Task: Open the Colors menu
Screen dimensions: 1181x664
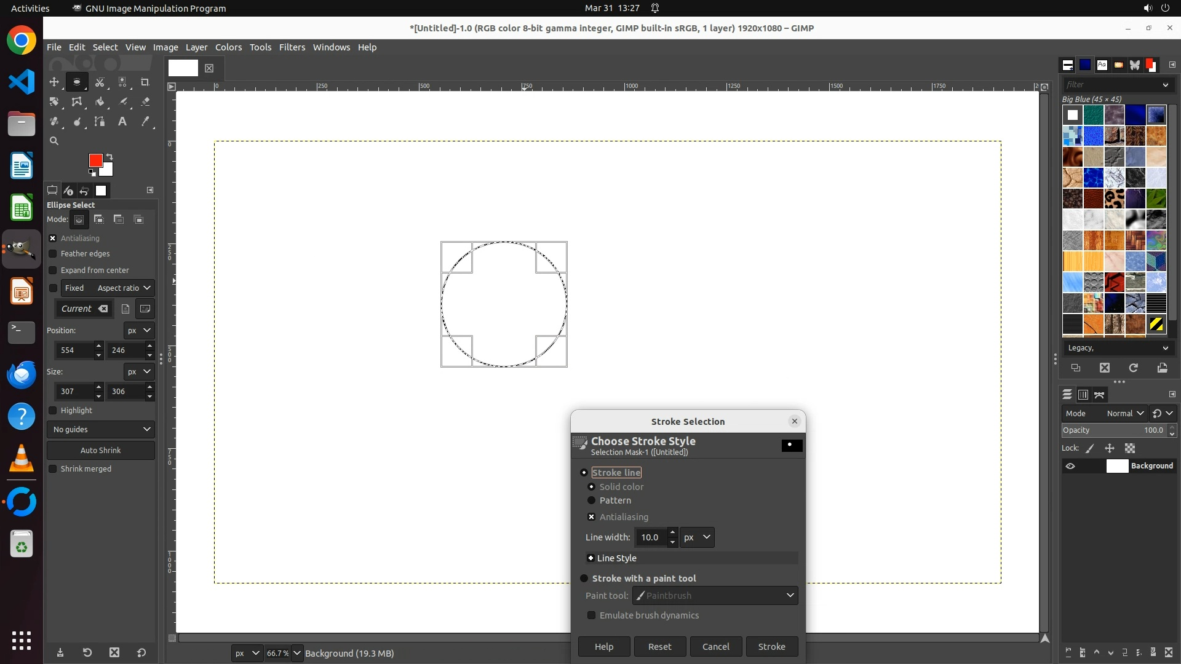Action: 228,47
